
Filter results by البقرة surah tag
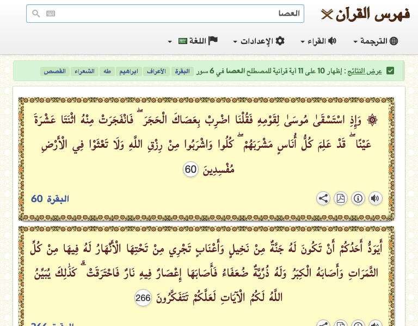(x=182, y=71)
